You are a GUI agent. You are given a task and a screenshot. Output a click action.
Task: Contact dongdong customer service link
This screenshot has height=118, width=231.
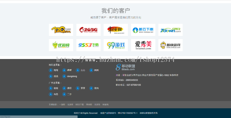(x=72, y=76)
